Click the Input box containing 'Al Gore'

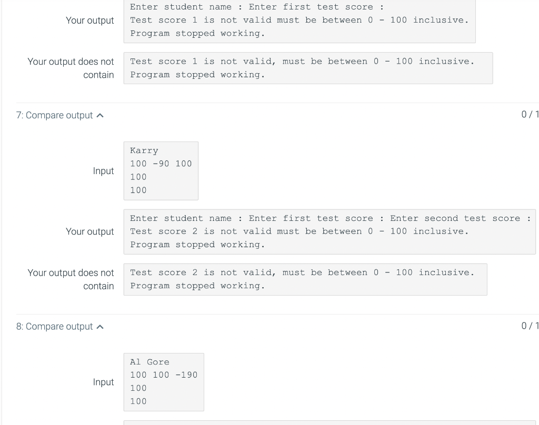(x=164, y=382)
